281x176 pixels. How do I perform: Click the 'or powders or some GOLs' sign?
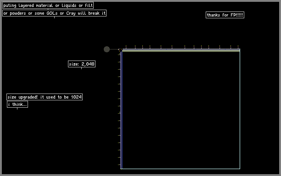55,13
